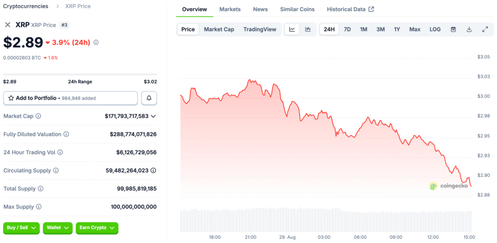This screenshot has height=243, width=497.
Task: Click the Fully Diluted Valuation info icon
Action: tap(66, 134)
